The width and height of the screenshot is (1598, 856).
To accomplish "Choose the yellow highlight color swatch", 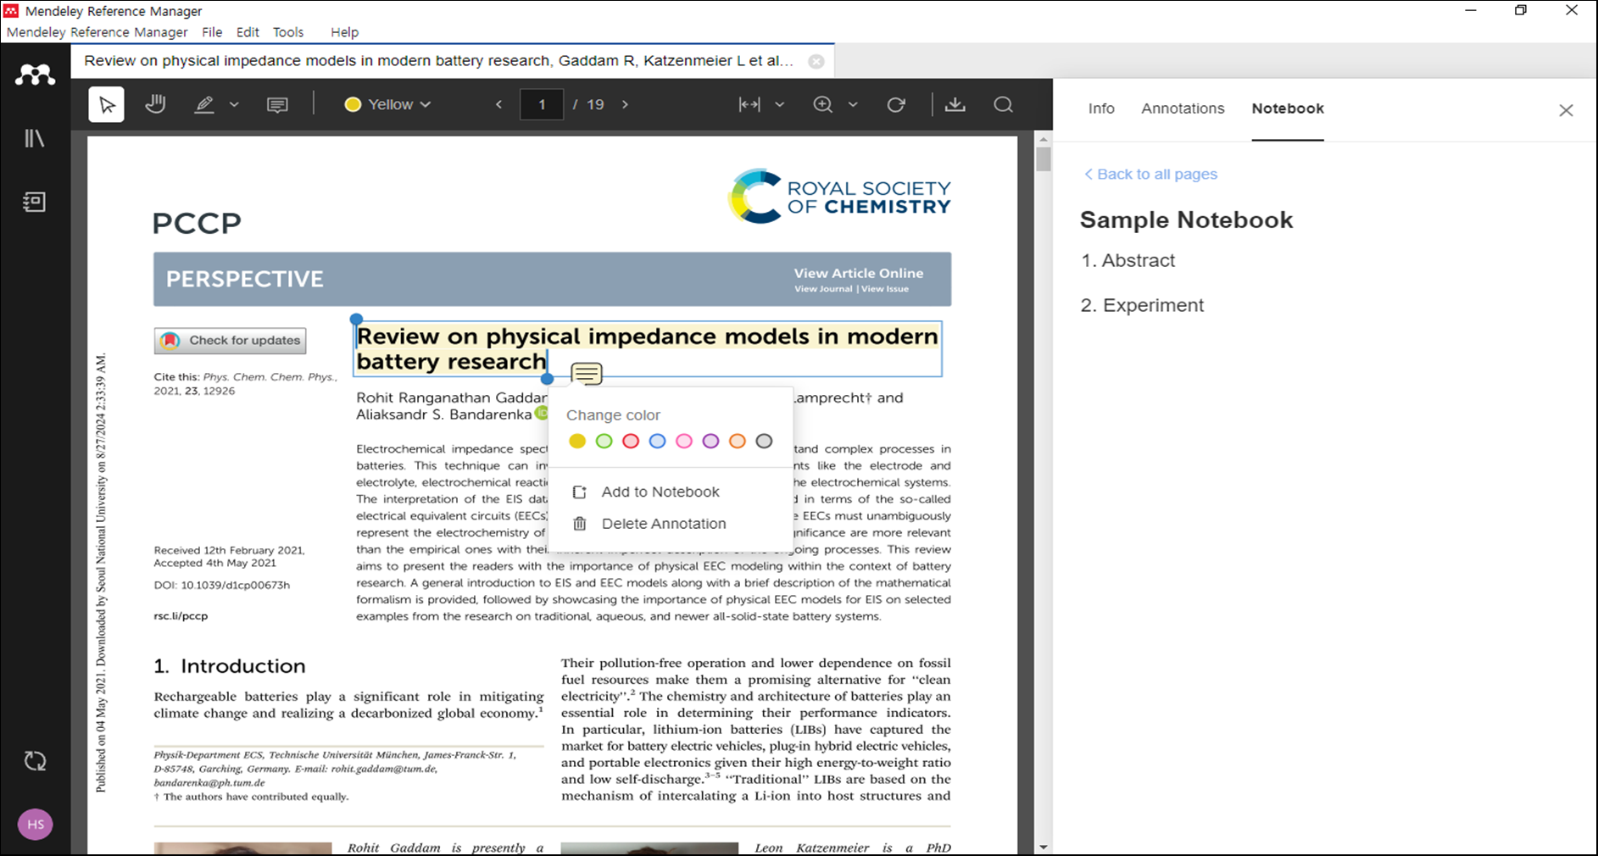I will 577,441.
